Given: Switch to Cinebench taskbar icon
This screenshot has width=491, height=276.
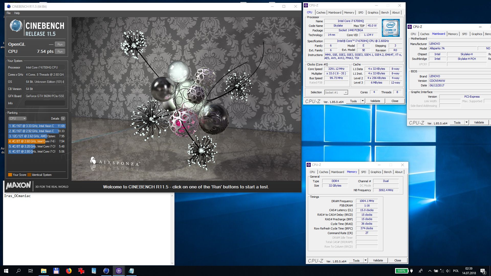Looking at the screenshot, I should point(106,271).
